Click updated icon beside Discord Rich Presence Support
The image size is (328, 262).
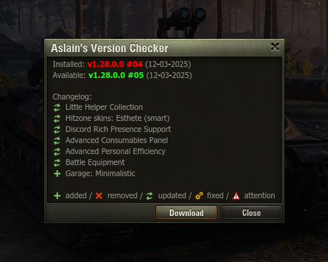(57, 129)
